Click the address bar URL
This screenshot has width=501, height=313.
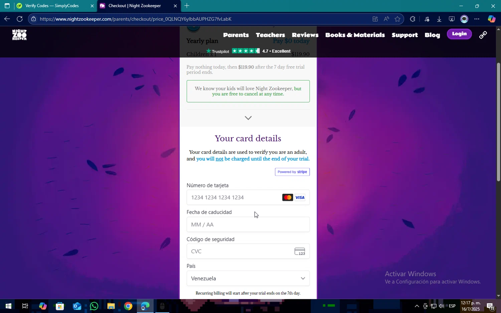click(x=136, y=19)
